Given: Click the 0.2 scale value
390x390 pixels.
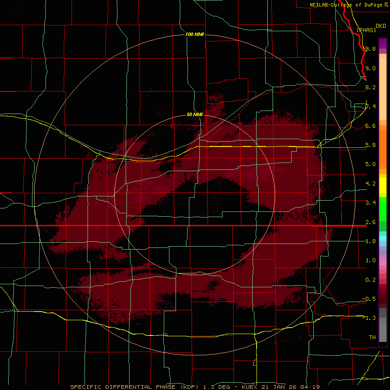Looking at the screenshot, I should pyautogui.click(x=370, y=280).
